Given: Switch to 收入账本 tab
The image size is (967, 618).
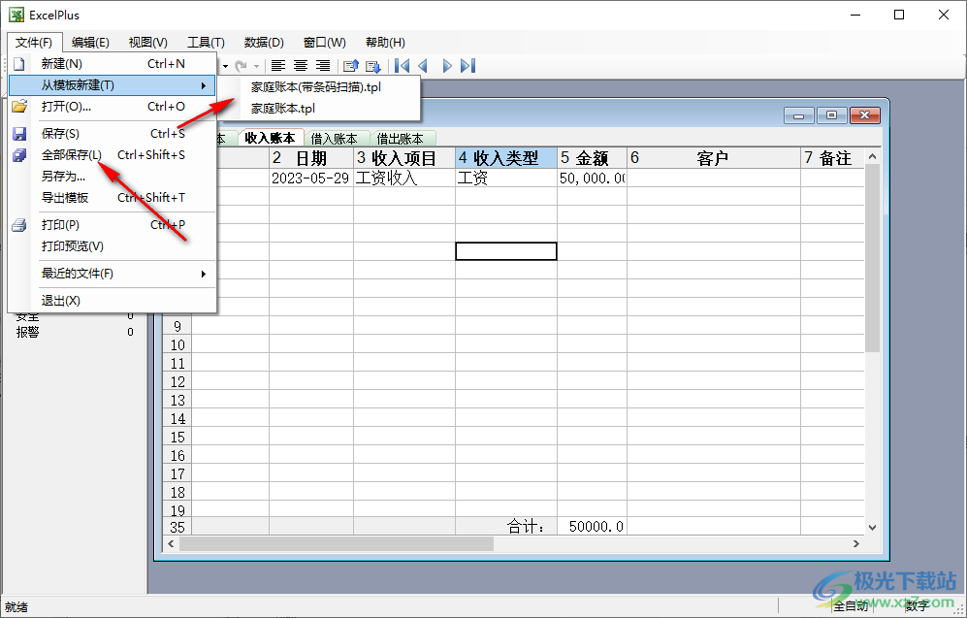Looking at the screenshot, I should tap(270, 138).
